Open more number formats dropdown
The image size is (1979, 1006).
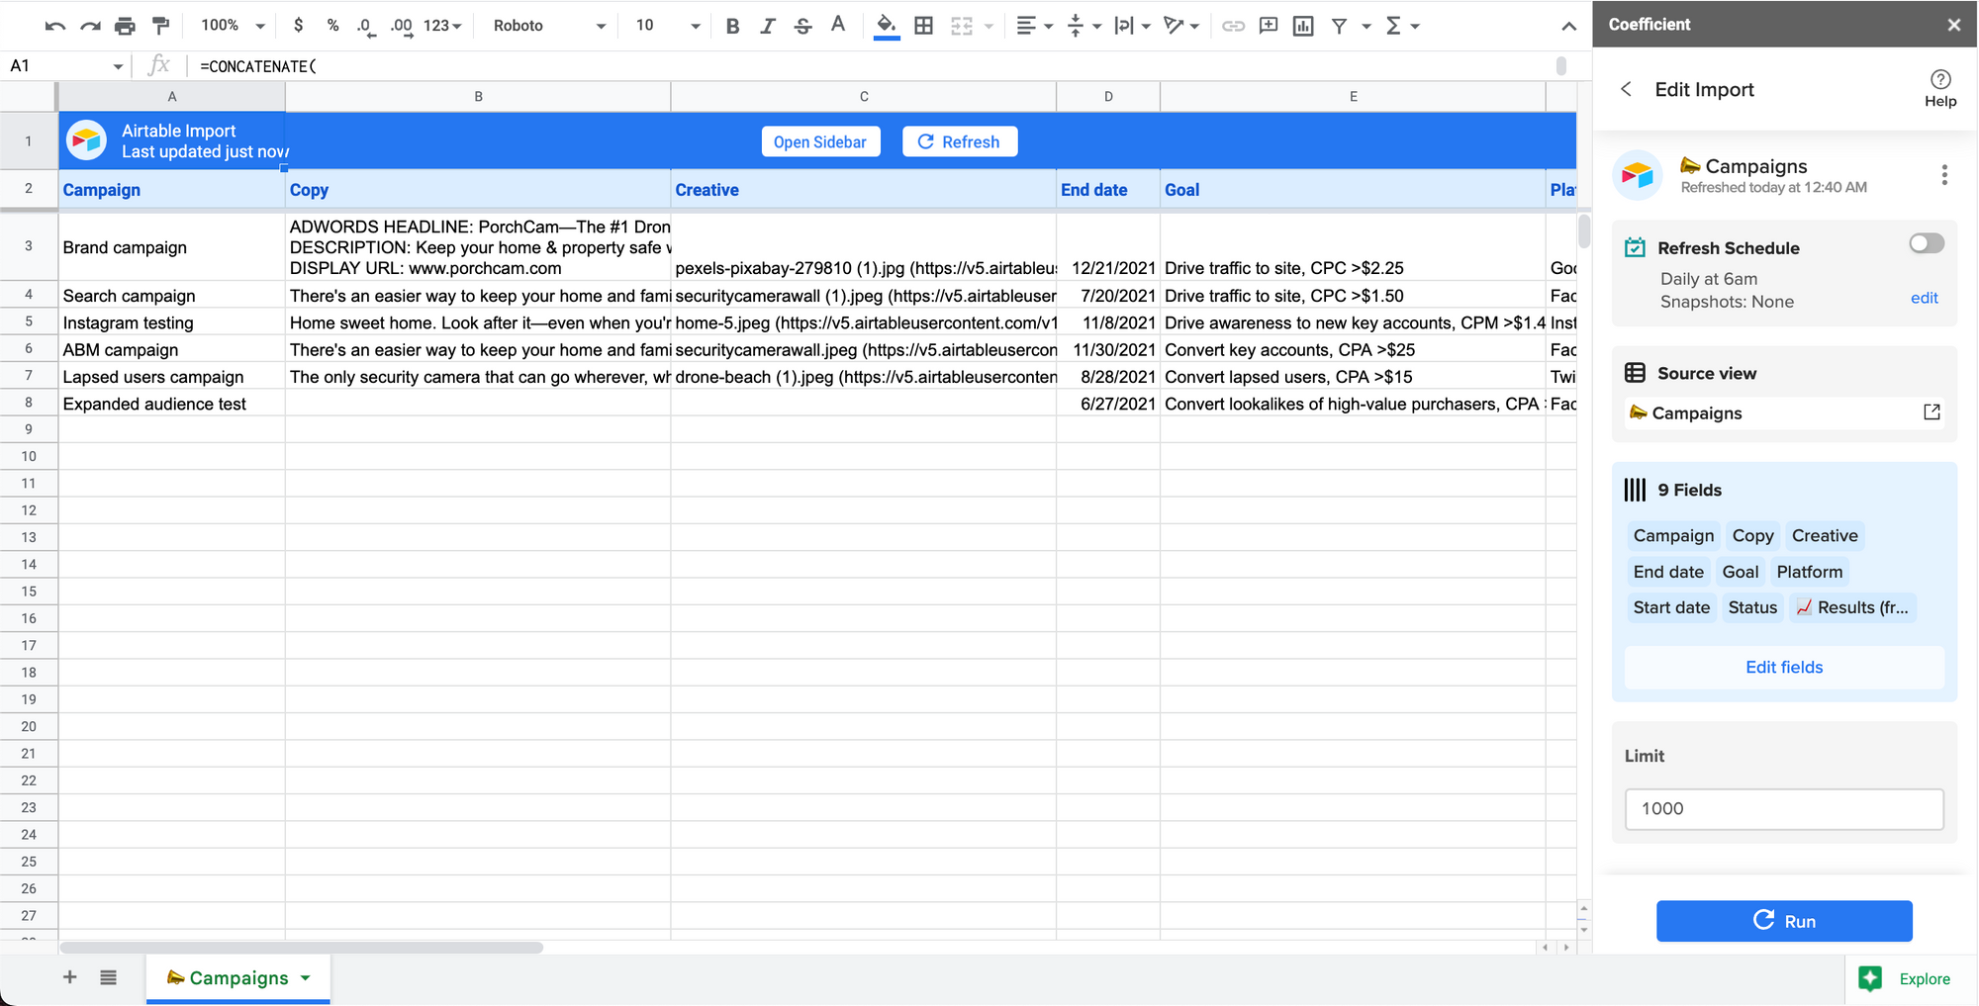tap(442, 26)
